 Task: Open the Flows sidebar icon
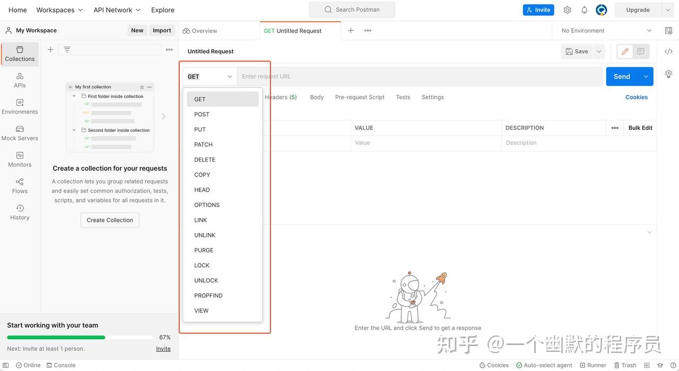coord(19,186)
